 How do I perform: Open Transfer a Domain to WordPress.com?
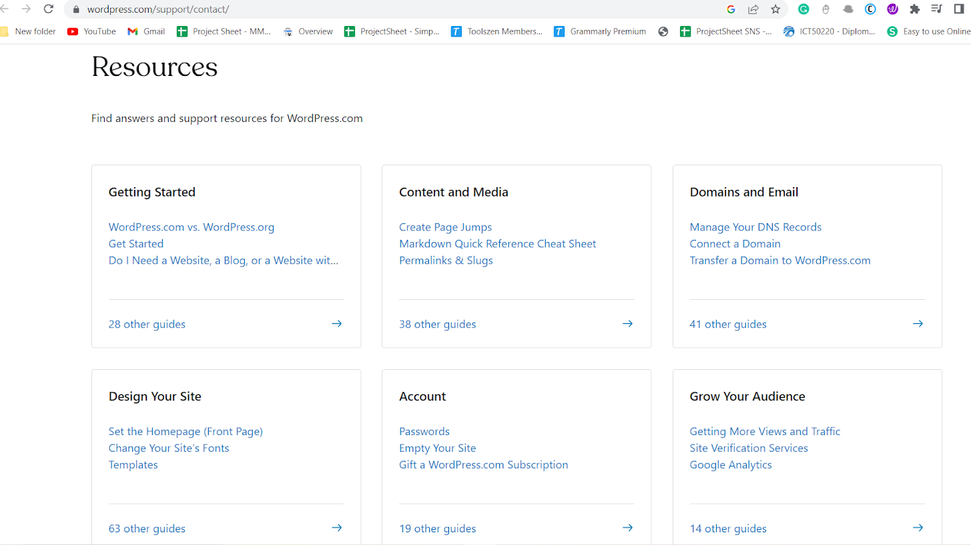pyautogui.click(x=780, y=261)
